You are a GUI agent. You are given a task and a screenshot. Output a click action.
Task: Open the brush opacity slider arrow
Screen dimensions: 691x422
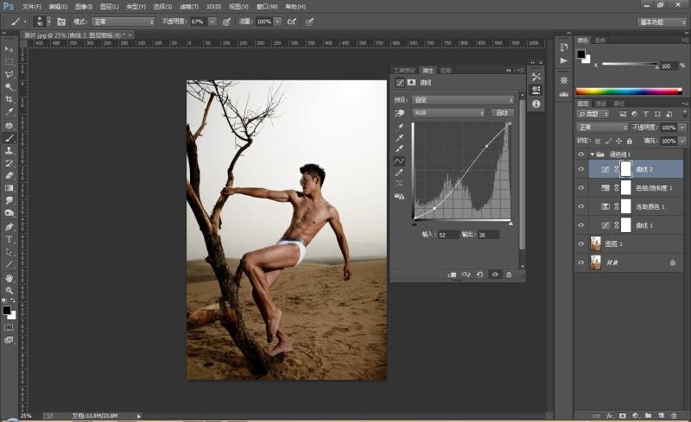(212, 22)
